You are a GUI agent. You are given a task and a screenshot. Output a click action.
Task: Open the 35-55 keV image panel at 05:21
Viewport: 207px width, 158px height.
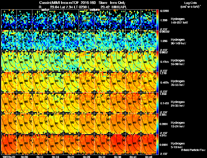click(71, 82)
